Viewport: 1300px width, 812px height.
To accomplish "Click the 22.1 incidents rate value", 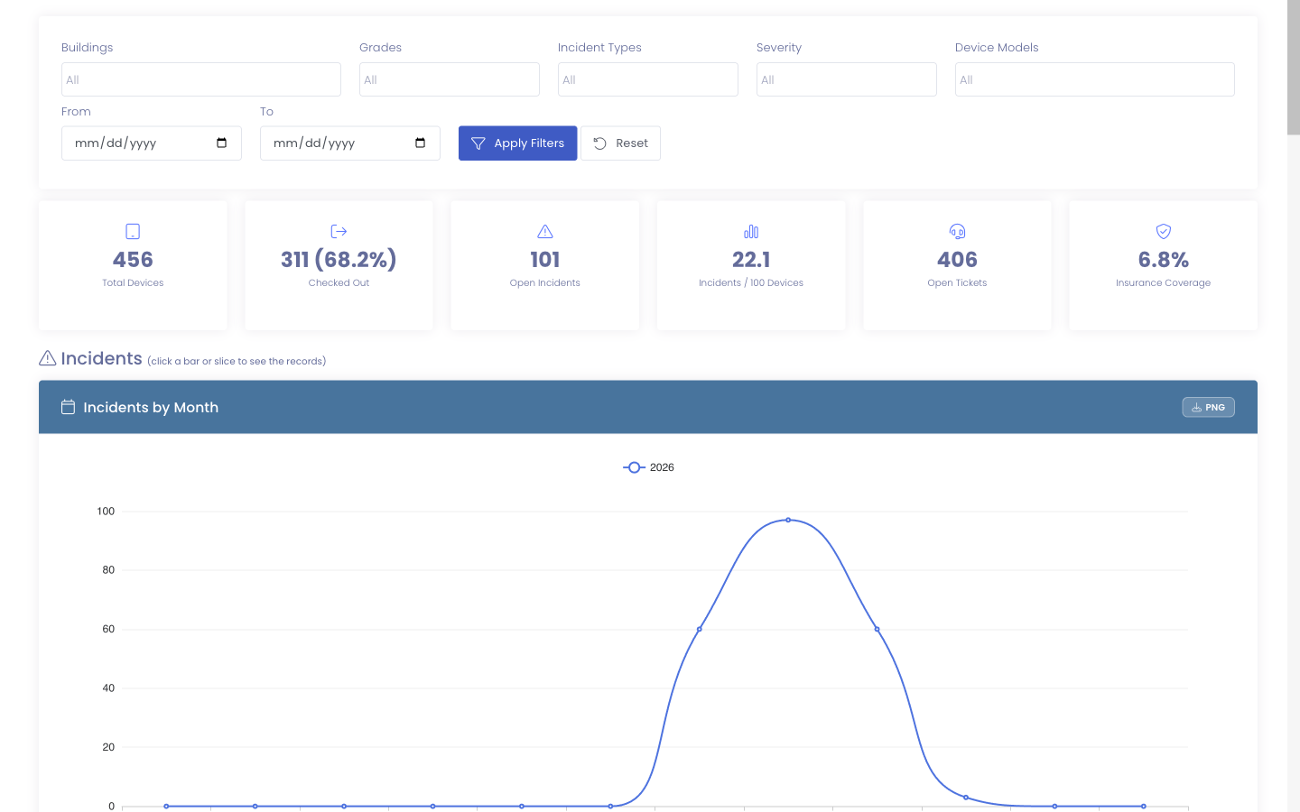I will 751,260.
